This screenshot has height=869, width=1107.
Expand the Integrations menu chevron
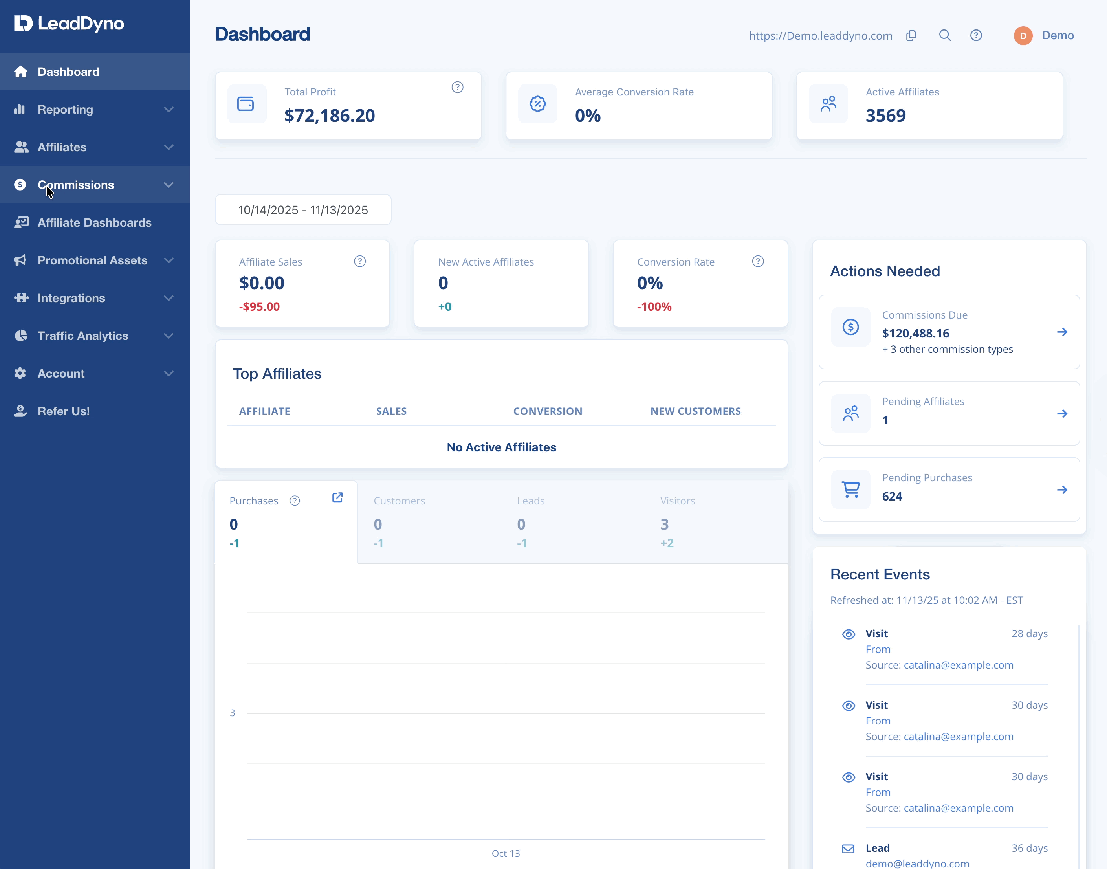point(169,298)
